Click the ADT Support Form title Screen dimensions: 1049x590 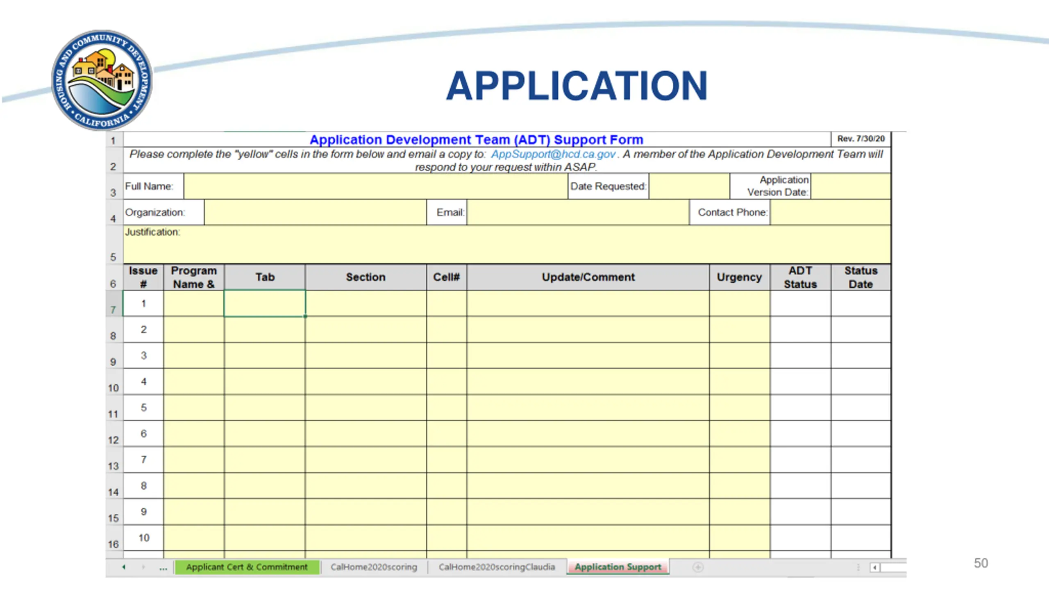tap(476, 140)
